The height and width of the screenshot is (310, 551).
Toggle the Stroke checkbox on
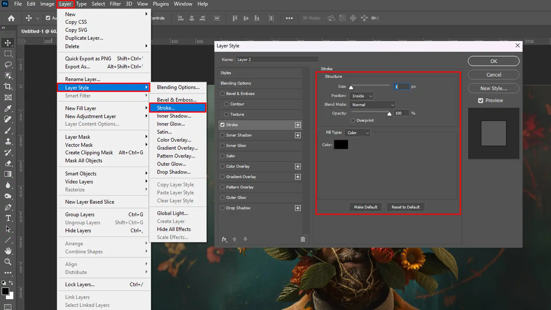222,125
